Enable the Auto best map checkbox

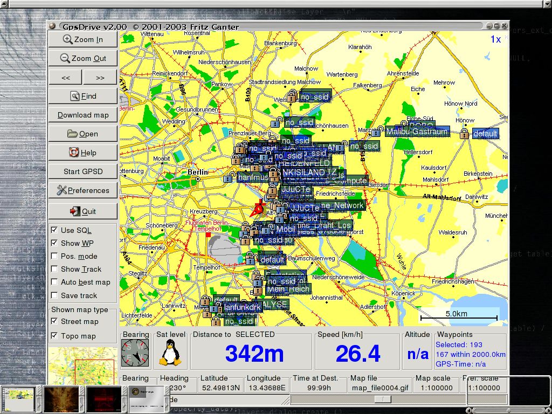(x=54, y=282)
